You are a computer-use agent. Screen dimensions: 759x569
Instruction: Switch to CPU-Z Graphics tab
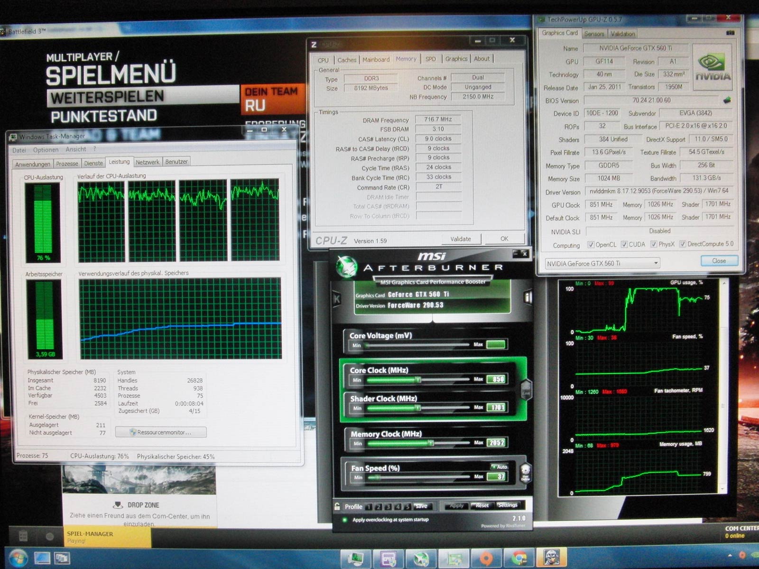point(456,59)
